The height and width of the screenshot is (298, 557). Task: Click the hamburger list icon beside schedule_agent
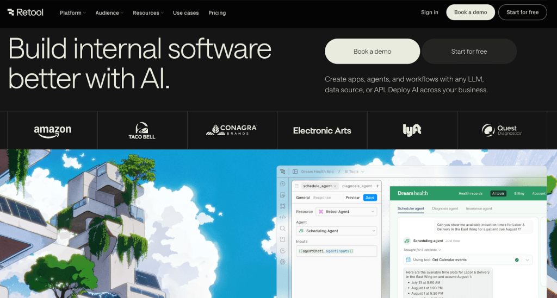click(x=297, y=186)
